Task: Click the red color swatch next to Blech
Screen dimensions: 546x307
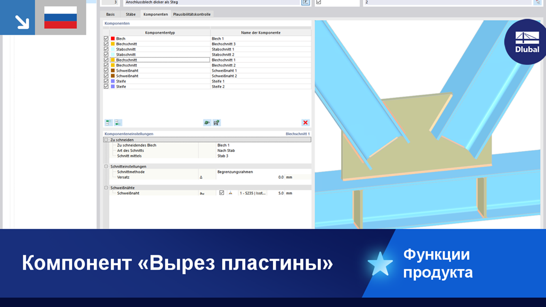Action: coord(112,38)
